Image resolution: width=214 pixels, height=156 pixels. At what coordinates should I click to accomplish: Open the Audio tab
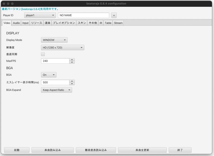(16, 23)
